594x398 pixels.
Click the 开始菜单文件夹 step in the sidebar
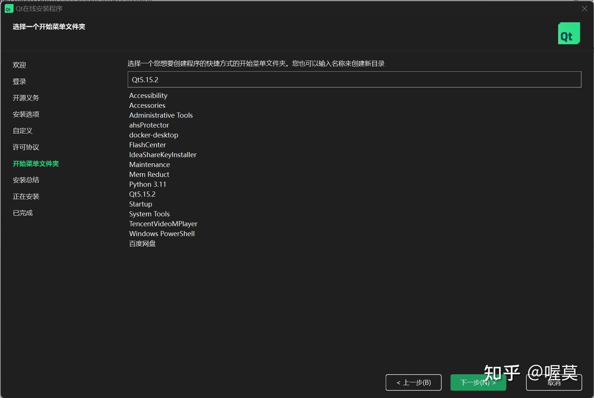(36, 164)
